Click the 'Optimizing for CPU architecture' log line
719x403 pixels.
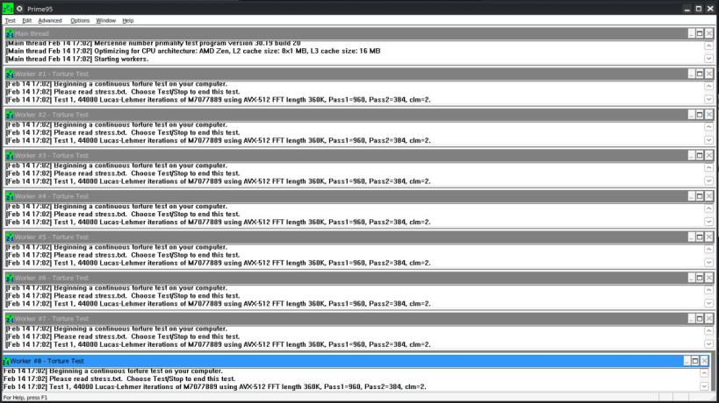coord(193,51)
